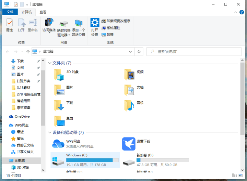Open the 迅雷下载 bird icon
247x181 pixels.
coord(128,144)
